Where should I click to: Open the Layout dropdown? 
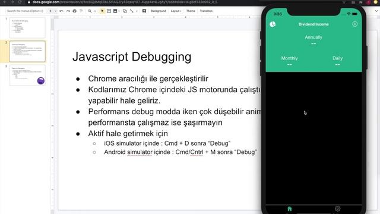tap(176, 11)
